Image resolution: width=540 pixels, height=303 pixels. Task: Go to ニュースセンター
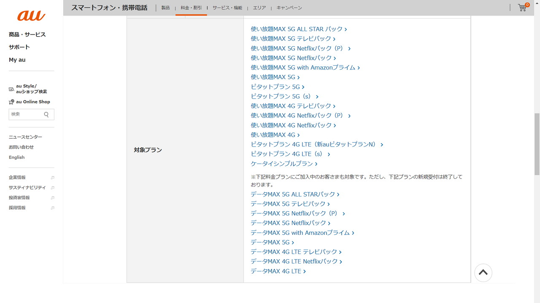pyautogui.click(x=25, y=137)
